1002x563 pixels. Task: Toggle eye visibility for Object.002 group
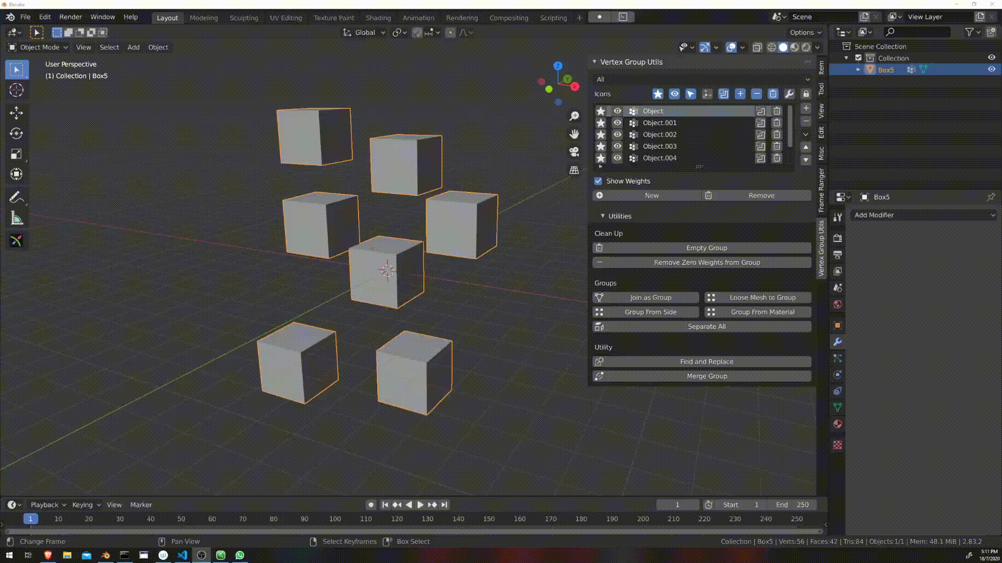617,134
